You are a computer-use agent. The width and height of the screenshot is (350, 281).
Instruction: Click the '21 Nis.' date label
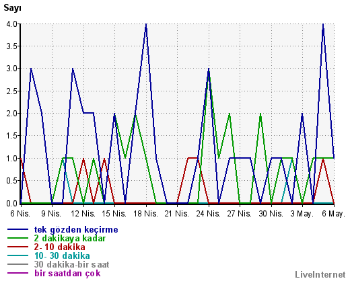(x=177, y=214)
